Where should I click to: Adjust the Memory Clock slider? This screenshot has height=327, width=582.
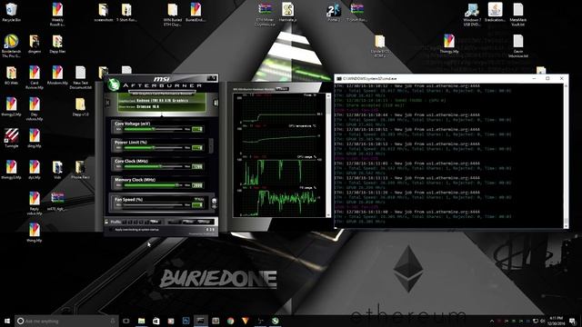coord(154,185)
